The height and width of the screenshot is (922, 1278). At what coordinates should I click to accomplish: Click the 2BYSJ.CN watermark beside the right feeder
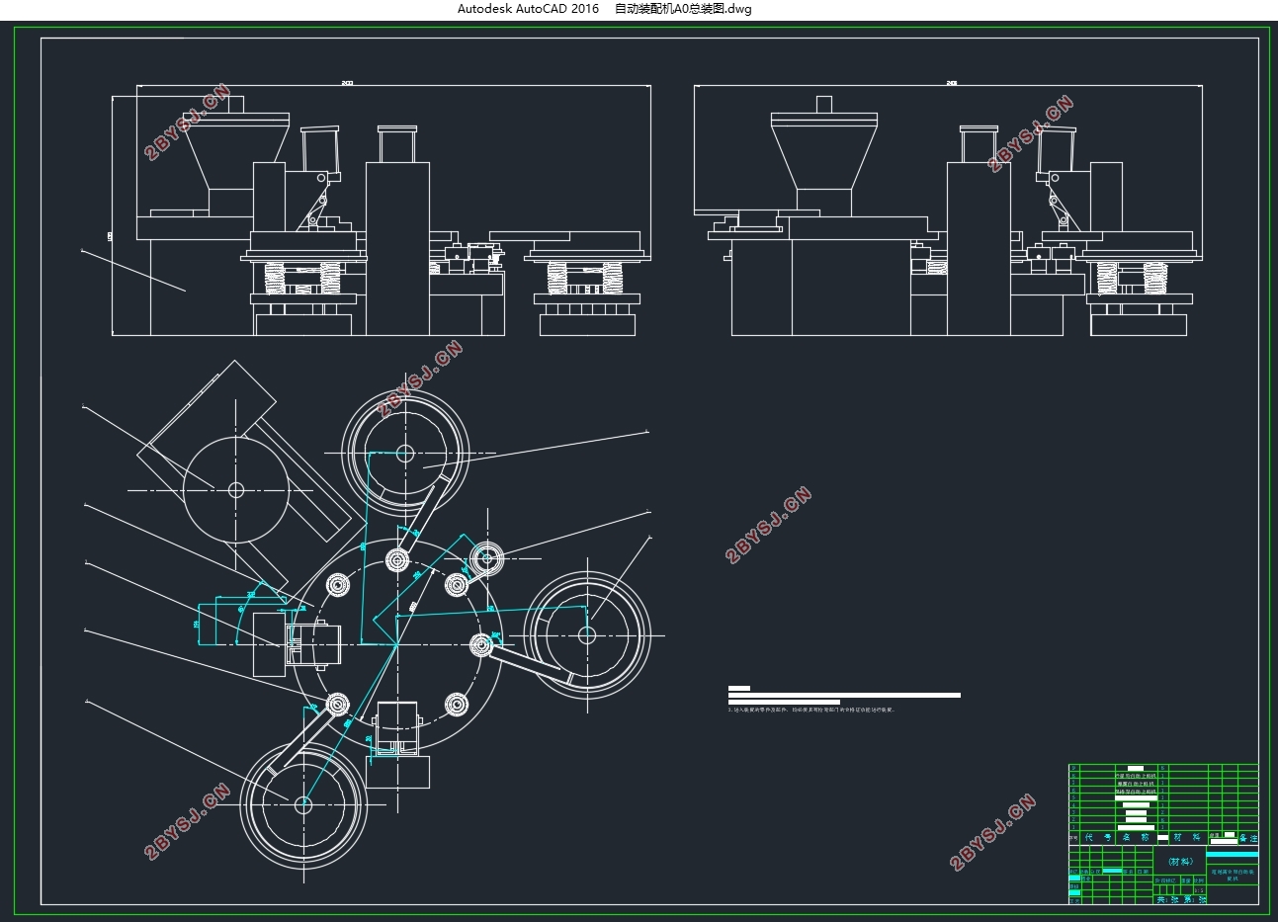click(x=769, y=525)
